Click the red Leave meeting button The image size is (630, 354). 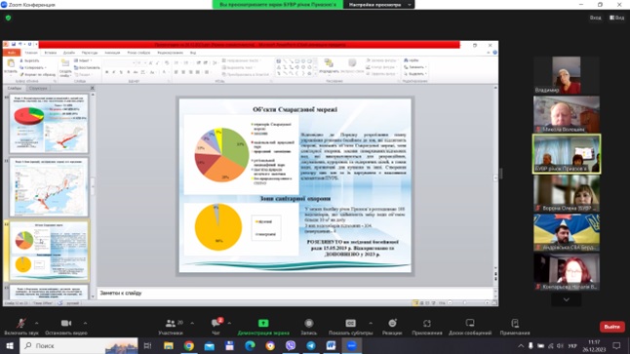(611, 327)
